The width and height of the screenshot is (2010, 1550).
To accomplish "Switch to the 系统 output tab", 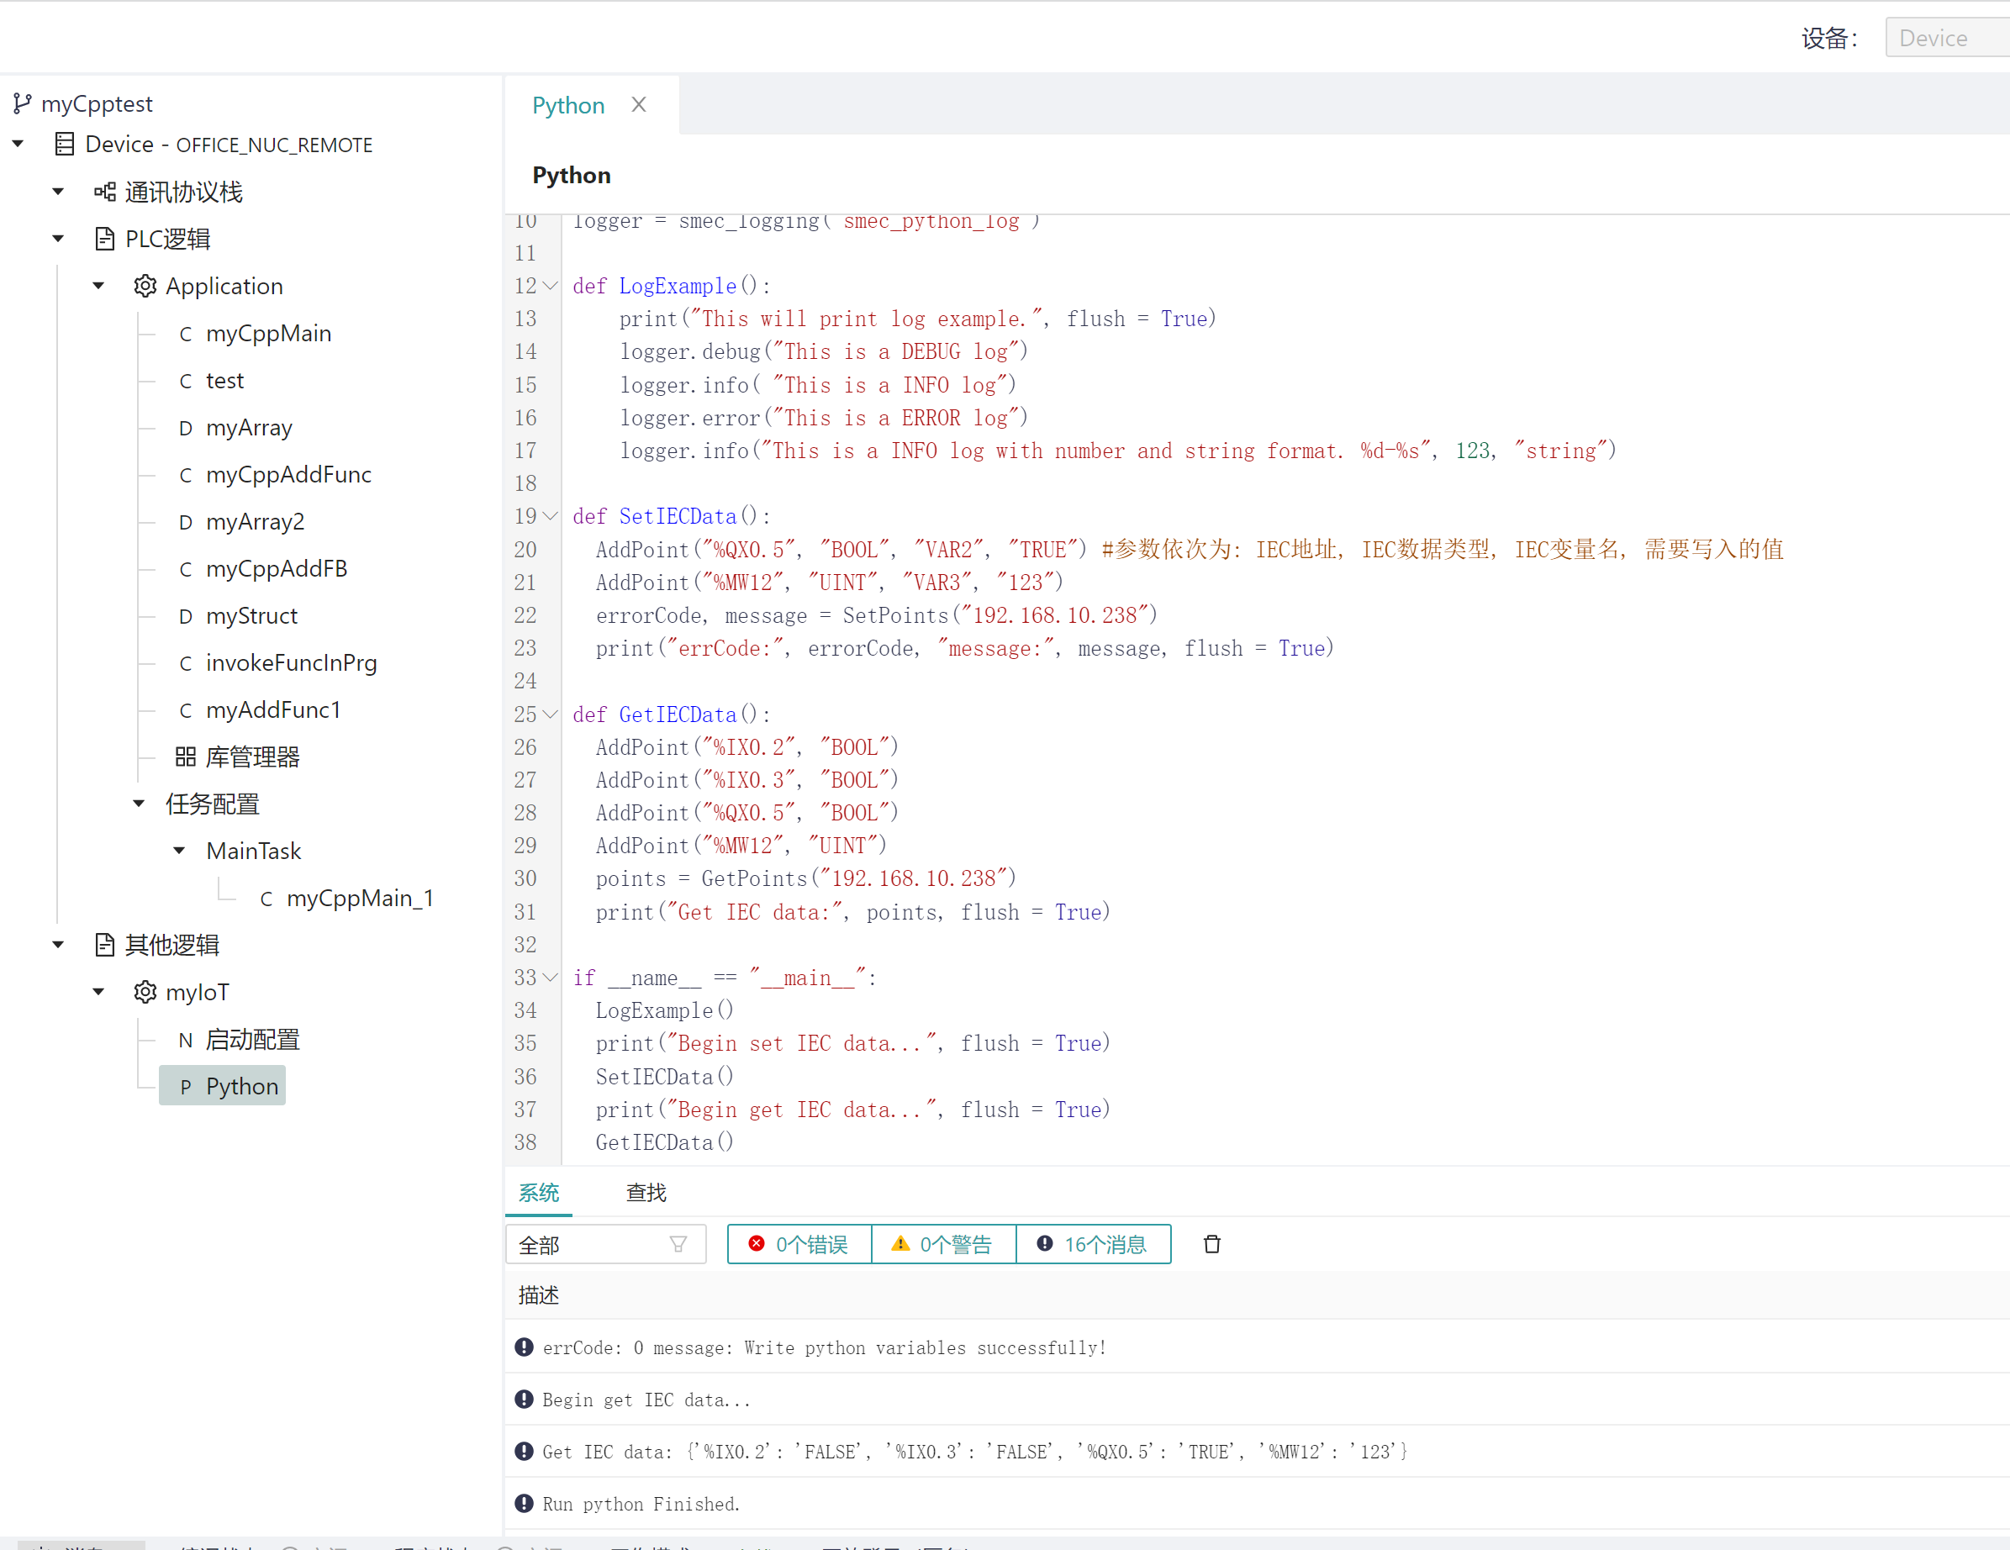I will (x=538, y=1193).
